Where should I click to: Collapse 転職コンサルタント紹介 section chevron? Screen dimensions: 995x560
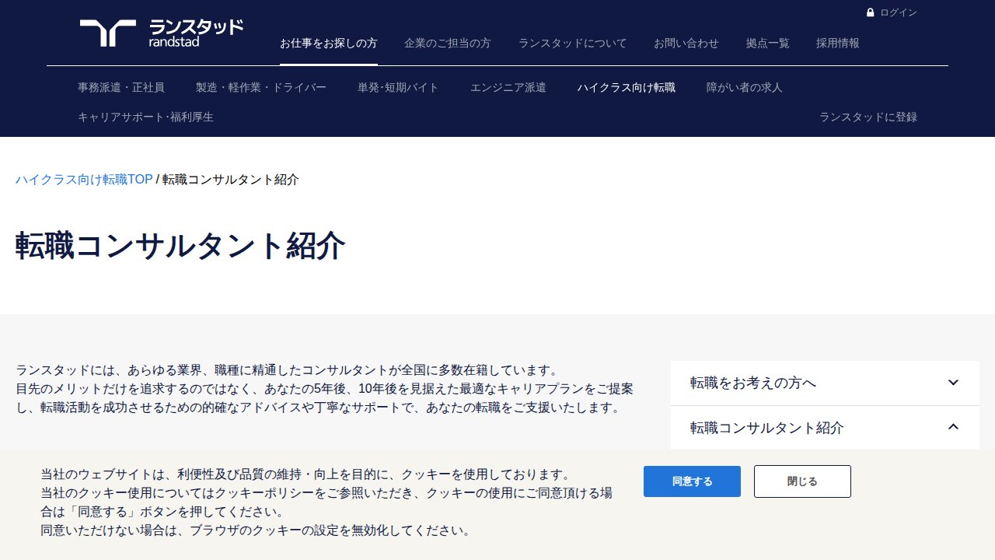[954, 427]
